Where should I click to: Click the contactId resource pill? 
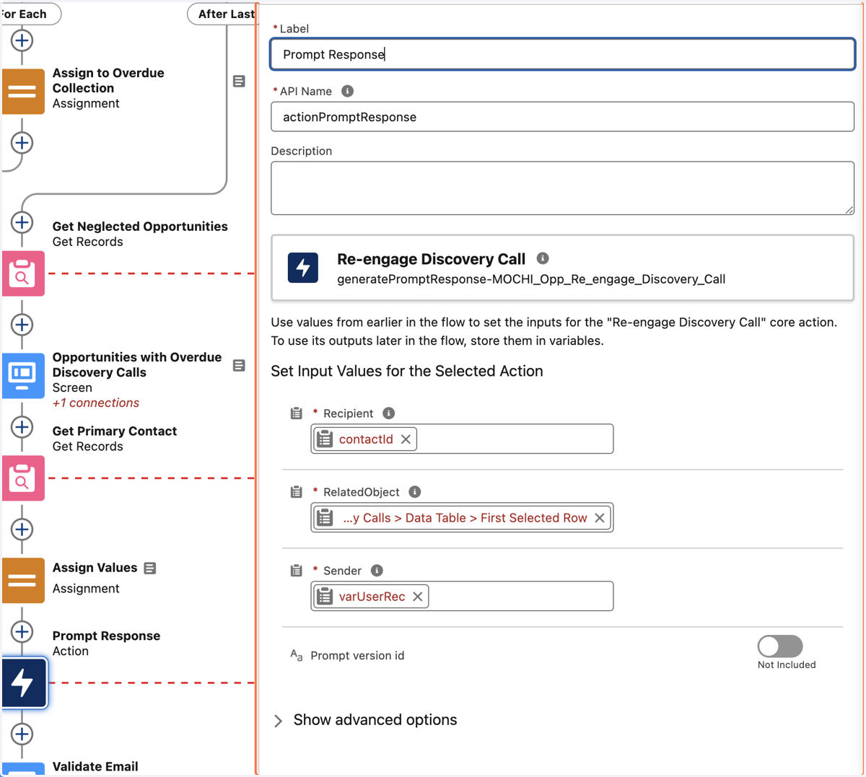point(365,439)
